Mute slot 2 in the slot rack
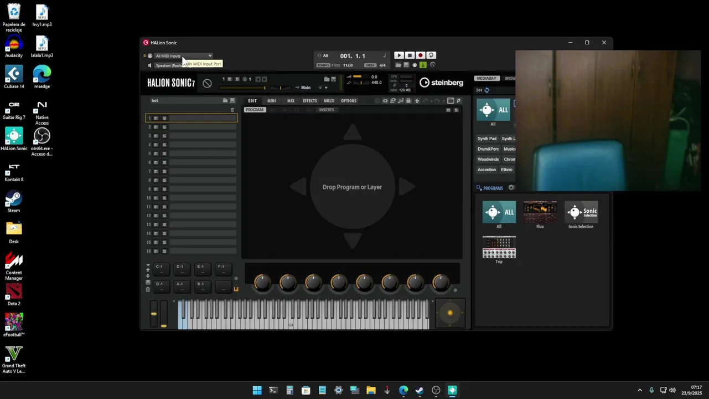Screen dimensions: 709x399 click(156, 127)
